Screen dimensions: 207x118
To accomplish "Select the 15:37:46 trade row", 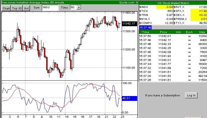I will (x=173, y=44).
